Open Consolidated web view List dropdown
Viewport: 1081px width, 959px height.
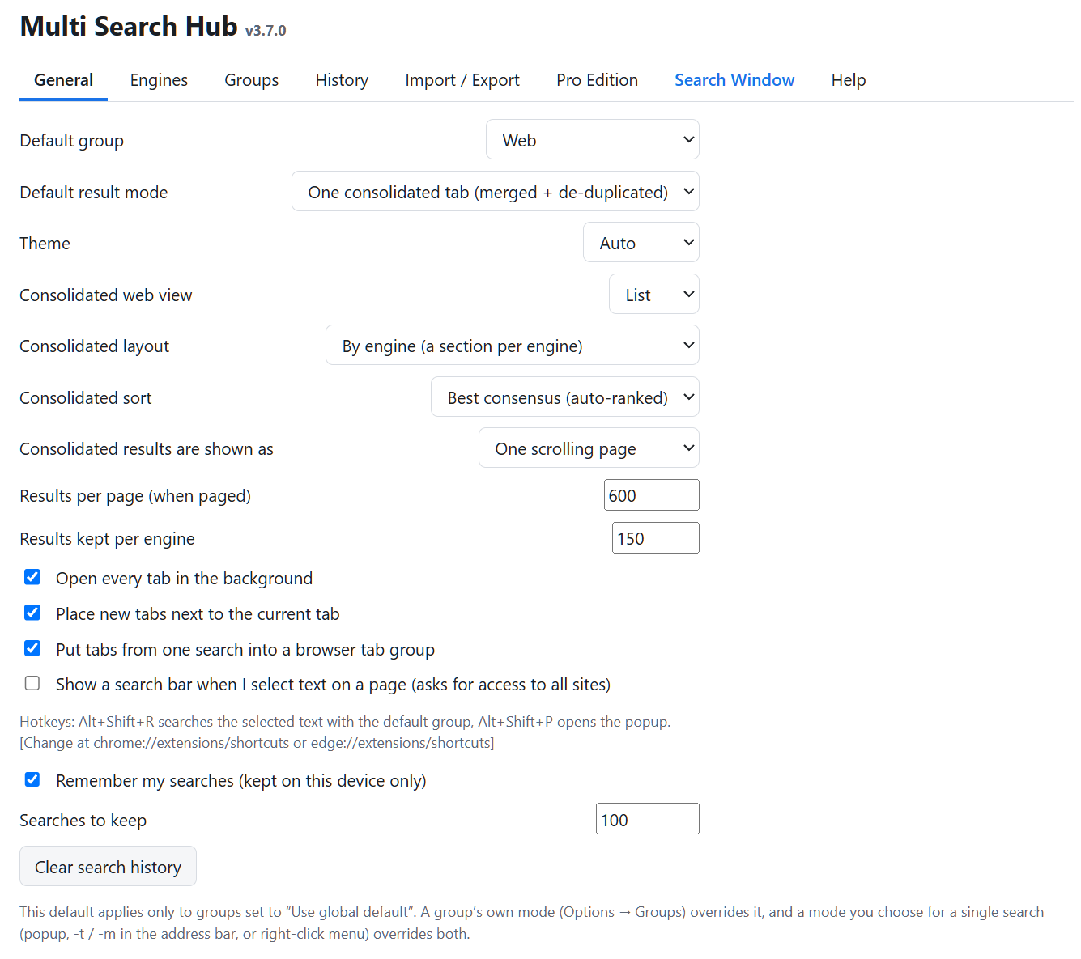click(x=654, y=295)
